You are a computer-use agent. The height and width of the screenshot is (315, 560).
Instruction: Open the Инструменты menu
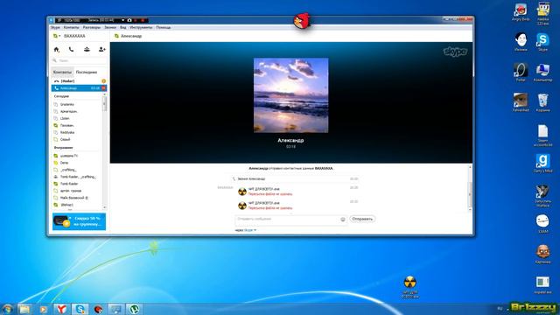pos(141,27)
